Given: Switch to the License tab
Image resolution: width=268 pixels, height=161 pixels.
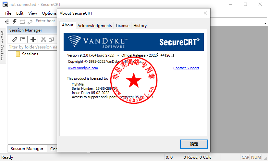Looking at the screenshot, I should tap(123, 25).
